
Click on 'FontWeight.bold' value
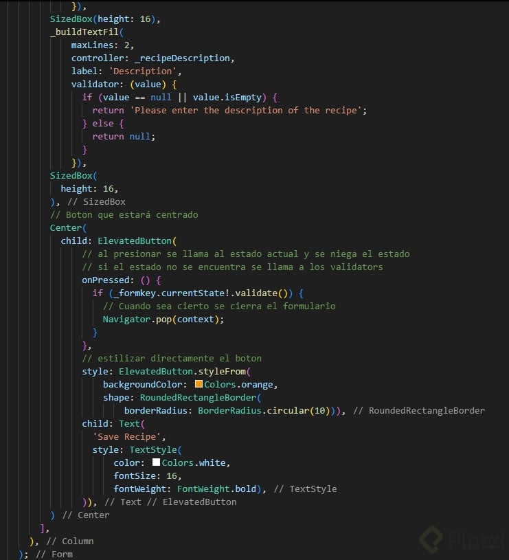point(216,489)
